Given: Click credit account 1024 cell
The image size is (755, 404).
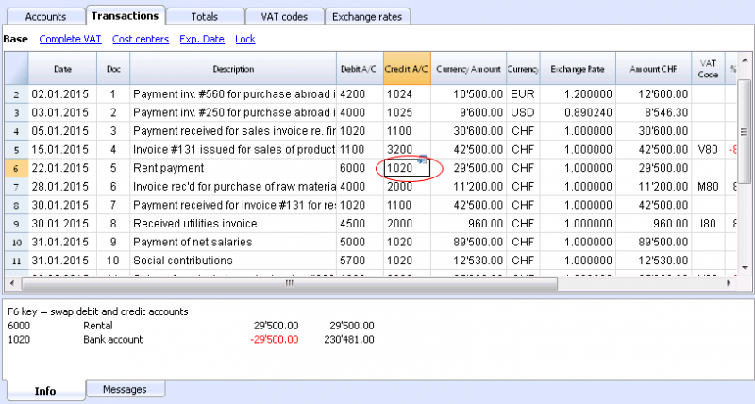Looking at the screenshot, I should click(407, 94).
